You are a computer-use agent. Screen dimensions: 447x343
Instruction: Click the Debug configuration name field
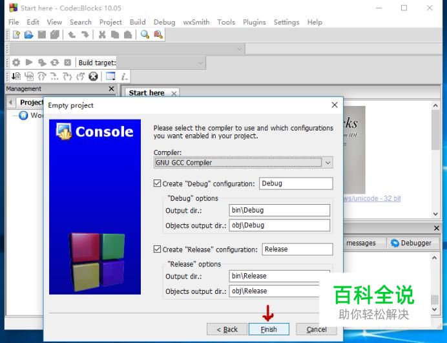point(296,183)
